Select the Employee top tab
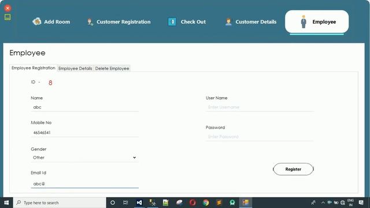370x208 pixels. (x=317, y=22)
